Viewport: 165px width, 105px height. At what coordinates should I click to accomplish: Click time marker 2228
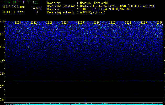[128, 23]
